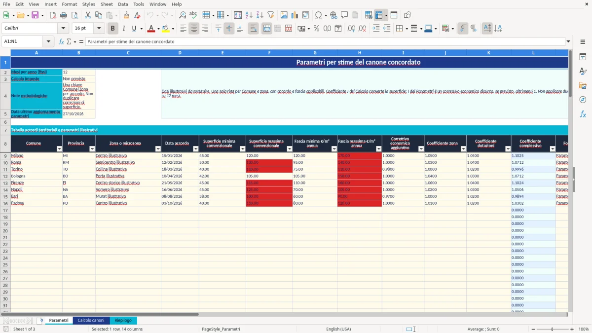Open sidebar Properties panel
The height and width of the screenshot is (333, 592).
coord(583,57)
